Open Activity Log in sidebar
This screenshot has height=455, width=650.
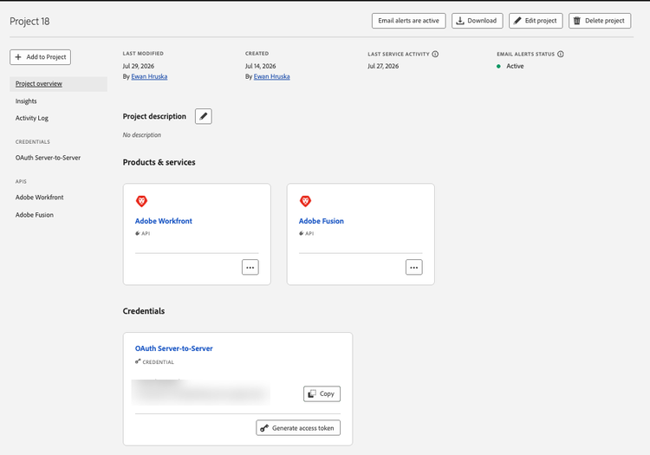(x=32, y=118)
